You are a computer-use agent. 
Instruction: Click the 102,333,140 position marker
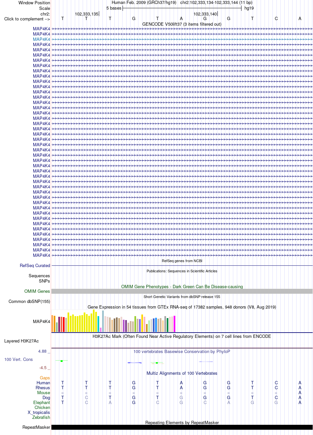(x=205, y=14)
